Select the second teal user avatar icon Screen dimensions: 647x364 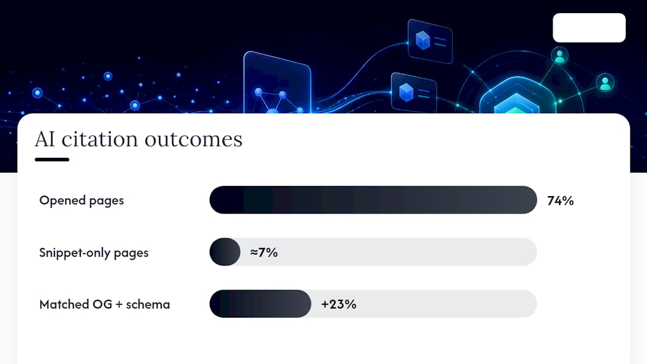605,82
